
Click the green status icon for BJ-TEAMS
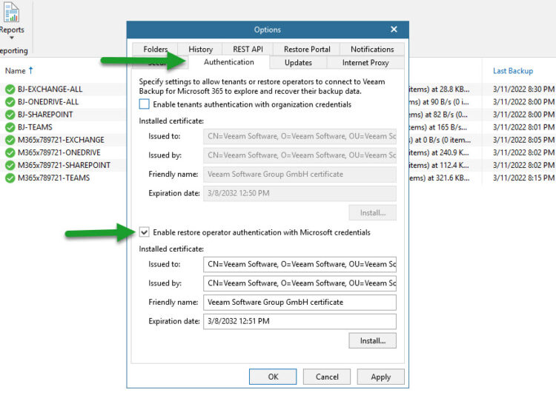click(x=10, y=128)
